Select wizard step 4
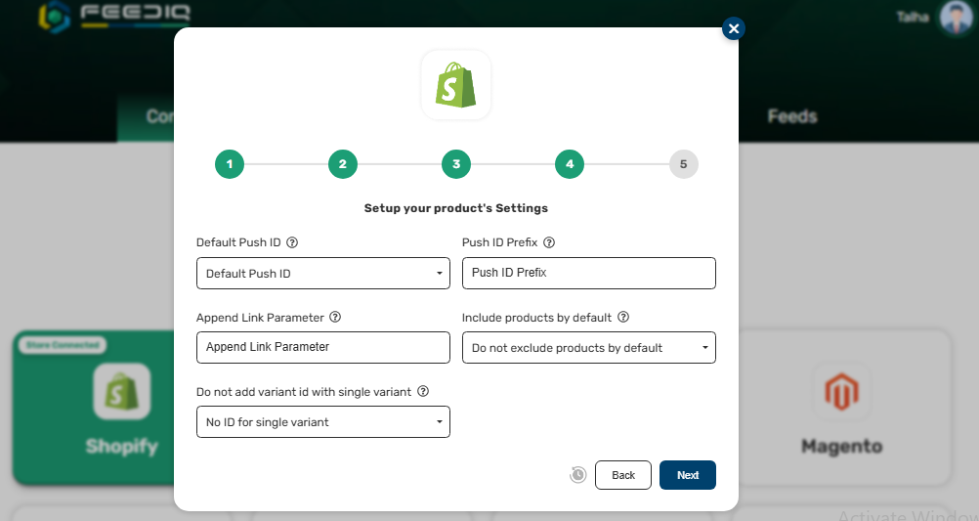This screenshot has width=979, height=521. point(570,164)
